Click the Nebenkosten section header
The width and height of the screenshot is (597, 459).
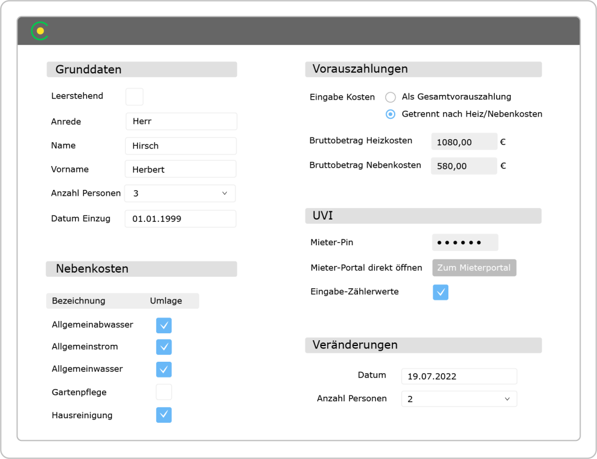[x=141, y=269]
